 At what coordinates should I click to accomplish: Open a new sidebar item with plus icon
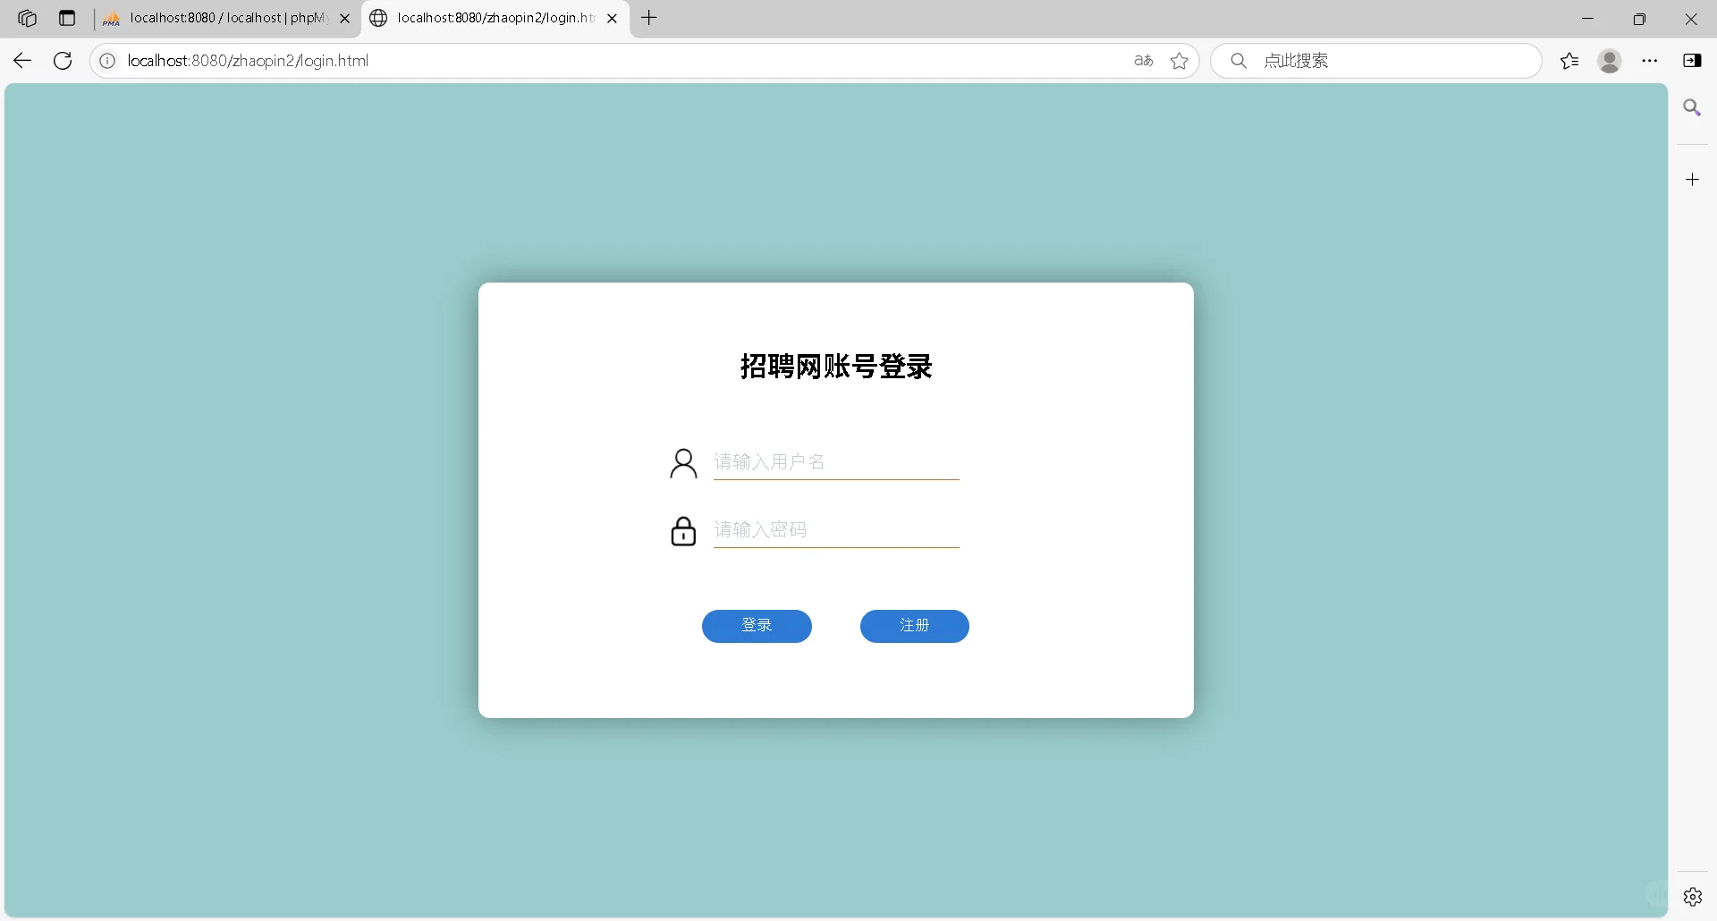pos(1693,179)
